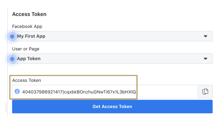219x122 pixels.
Task: Click the vertical panel divider line
Action: tap(8, 62)
